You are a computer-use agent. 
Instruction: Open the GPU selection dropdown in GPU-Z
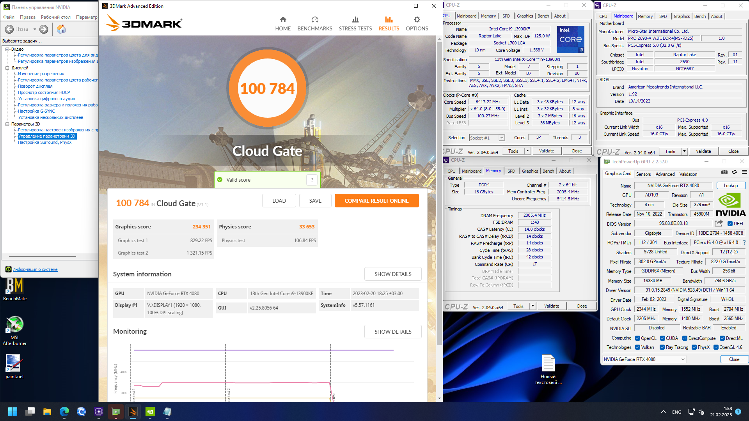coord(644,359)
